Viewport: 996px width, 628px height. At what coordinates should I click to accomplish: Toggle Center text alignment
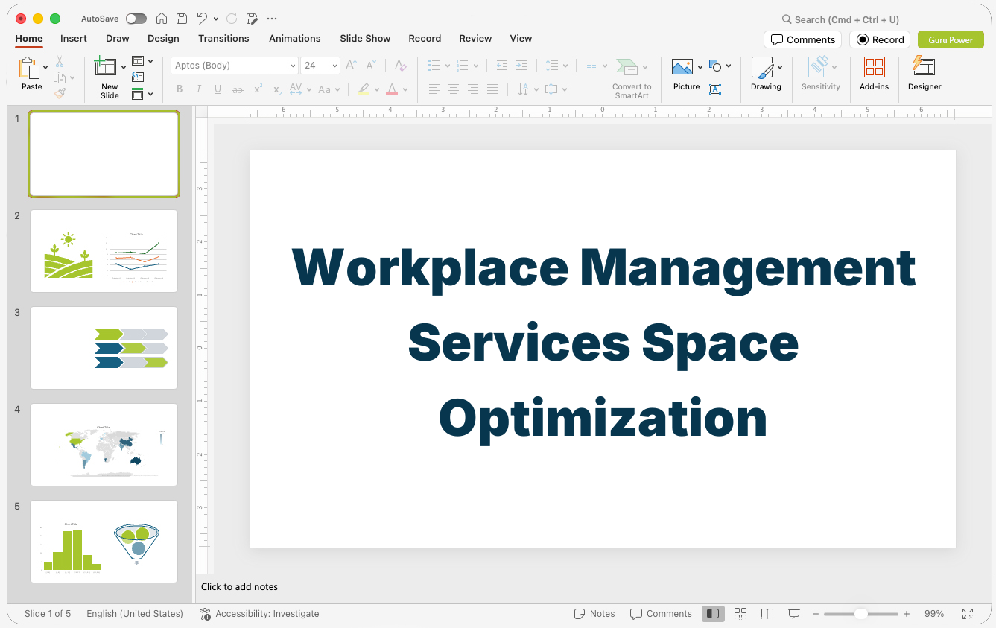click(x=454, y=89)
